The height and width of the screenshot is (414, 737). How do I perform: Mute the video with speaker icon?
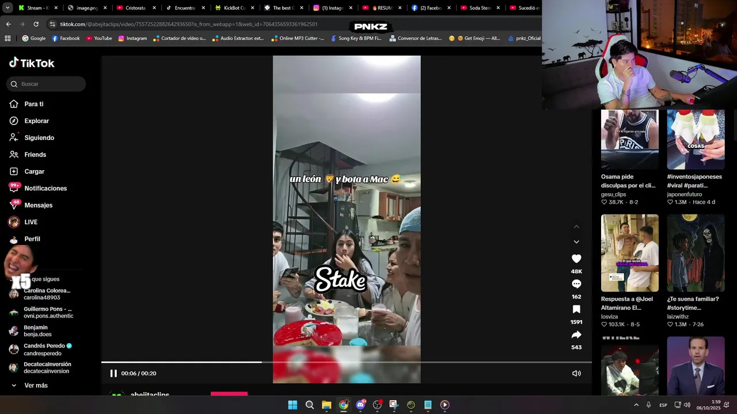click(576, 373)
